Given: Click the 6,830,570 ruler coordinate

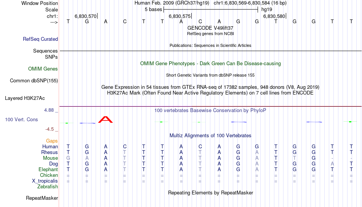Looking at the screenshot, I should [x=85, y=16].
